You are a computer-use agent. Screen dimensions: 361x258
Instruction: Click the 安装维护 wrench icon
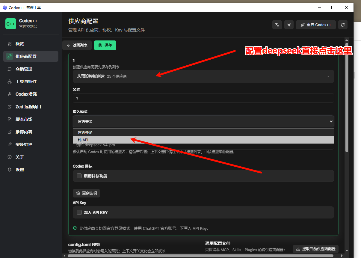pos(10,144)
